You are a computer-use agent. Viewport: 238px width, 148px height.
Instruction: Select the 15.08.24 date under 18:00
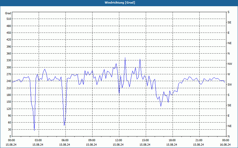tap(172, 145)
